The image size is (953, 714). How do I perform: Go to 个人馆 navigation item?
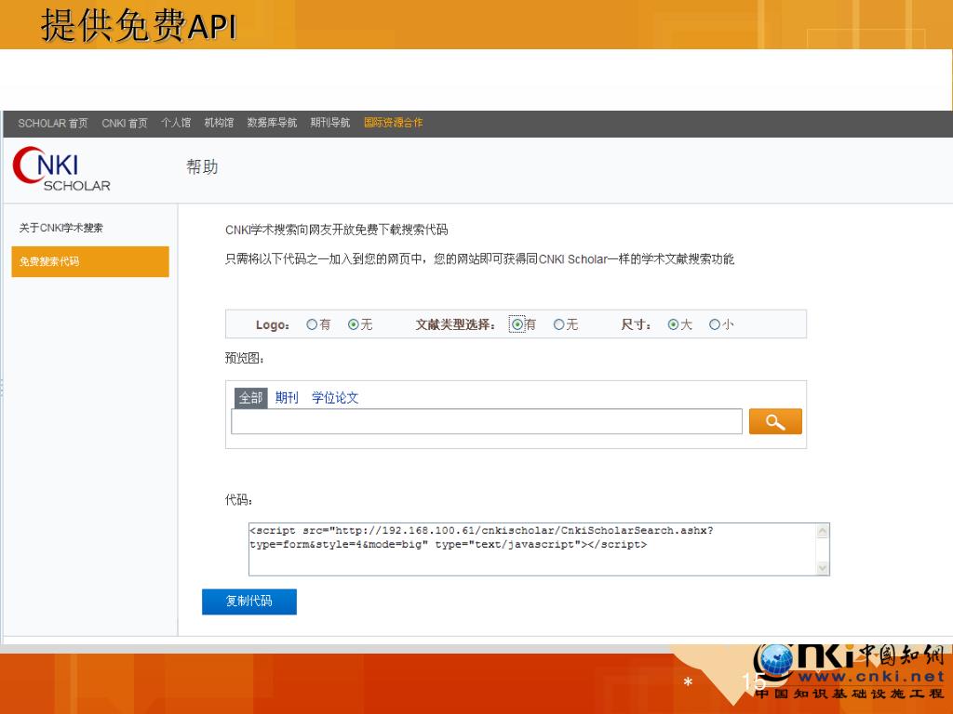click(x=176, y=123)
